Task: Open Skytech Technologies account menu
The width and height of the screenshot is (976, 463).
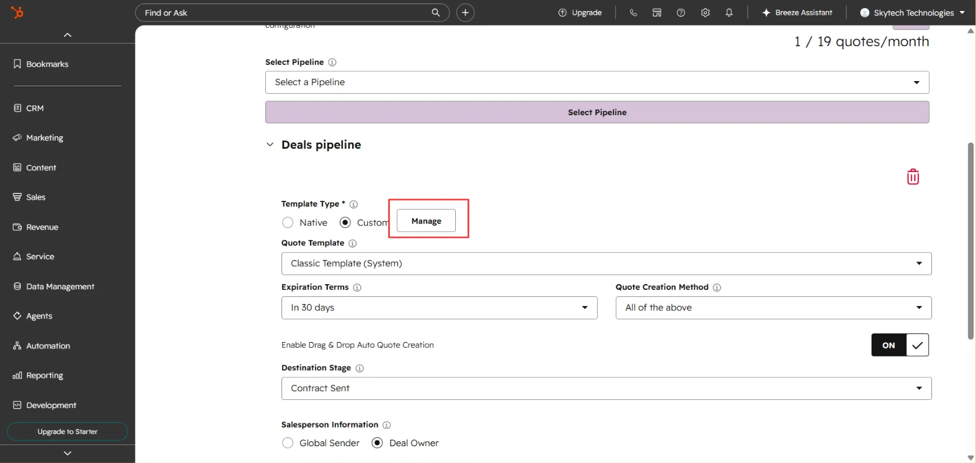Action: click(912, 13)
